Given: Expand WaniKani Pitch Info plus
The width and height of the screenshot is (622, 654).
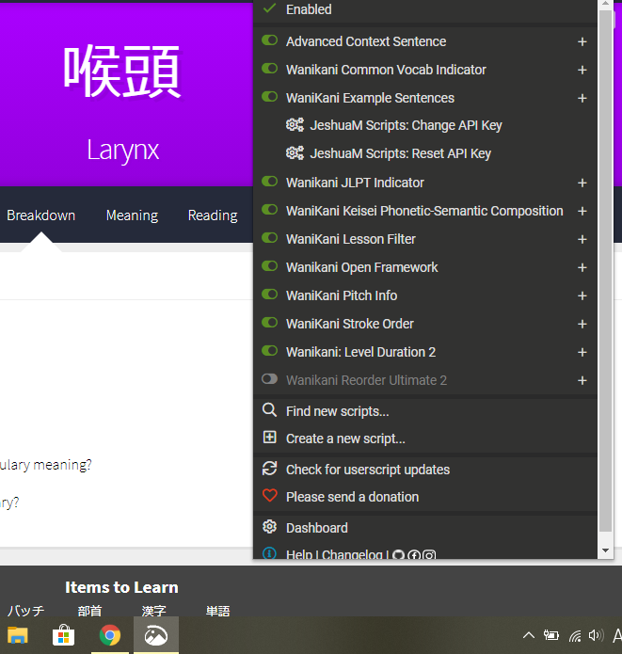Looking at the screenshot, I should [582, 296].
